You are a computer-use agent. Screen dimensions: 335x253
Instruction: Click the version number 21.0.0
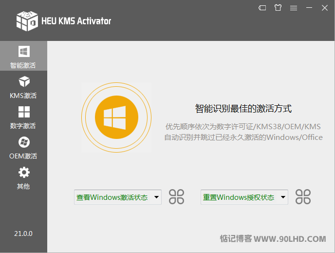coord(23,234)
